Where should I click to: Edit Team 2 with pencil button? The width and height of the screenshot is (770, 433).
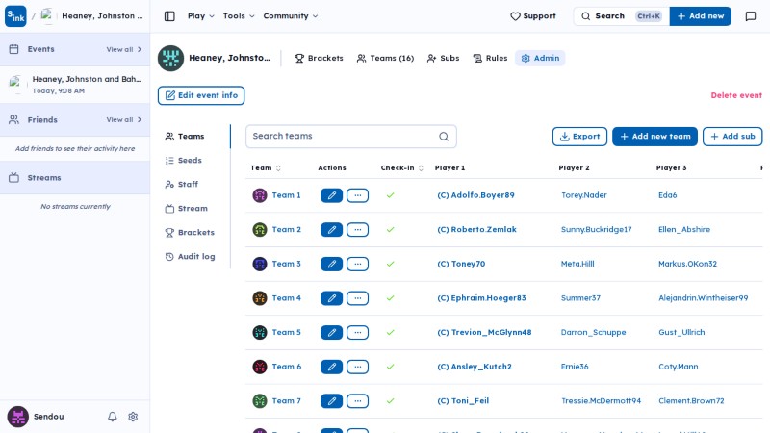(x=331, y=230)
